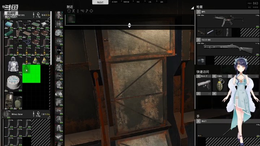Screen dimensions: 260x146
Task: Select the shotgun shell attachment slot
Action: point(201,60)
